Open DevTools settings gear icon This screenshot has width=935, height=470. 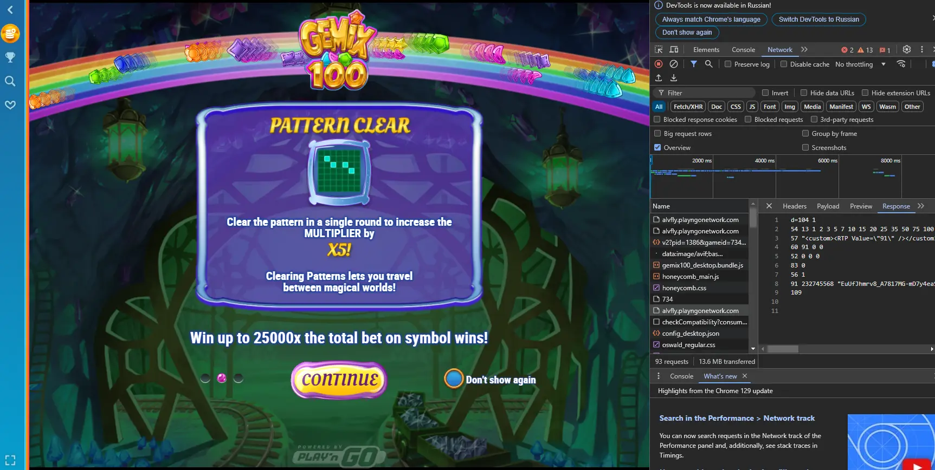(x=907, y=49)
